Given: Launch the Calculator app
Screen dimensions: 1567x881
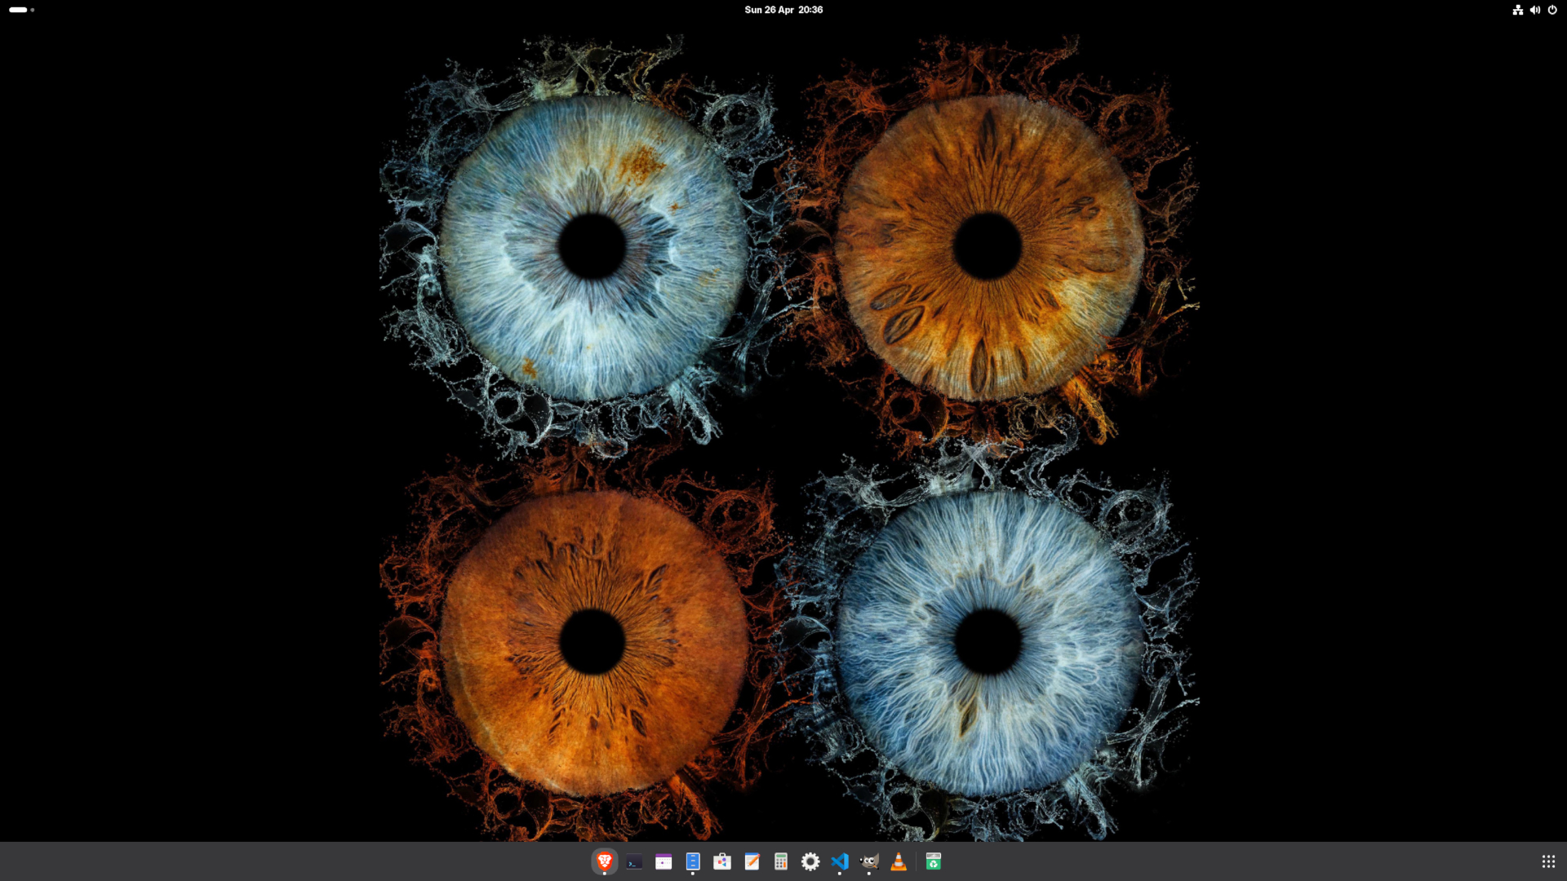Looking at the screenshot, I should [781, 861].
